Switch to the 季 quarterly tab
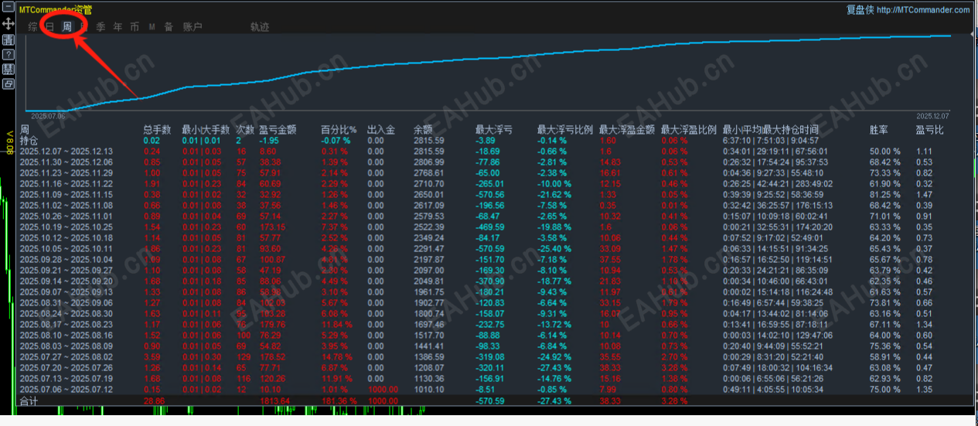Screen dimensions: 978x426 pos(101,27)
